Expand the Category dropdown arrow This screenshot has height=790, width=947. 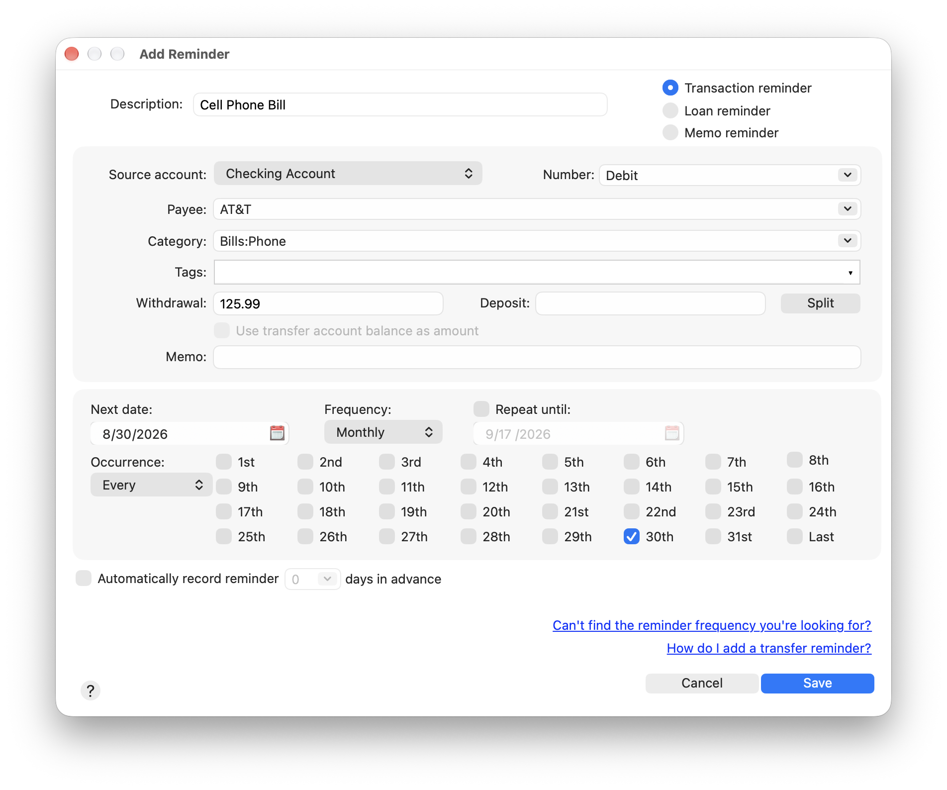click(x=848, y=240)
